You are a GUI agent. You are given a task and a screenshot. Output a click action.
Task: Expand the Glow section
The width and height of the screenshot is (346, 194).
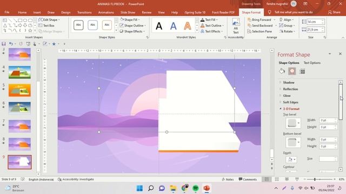287,96
